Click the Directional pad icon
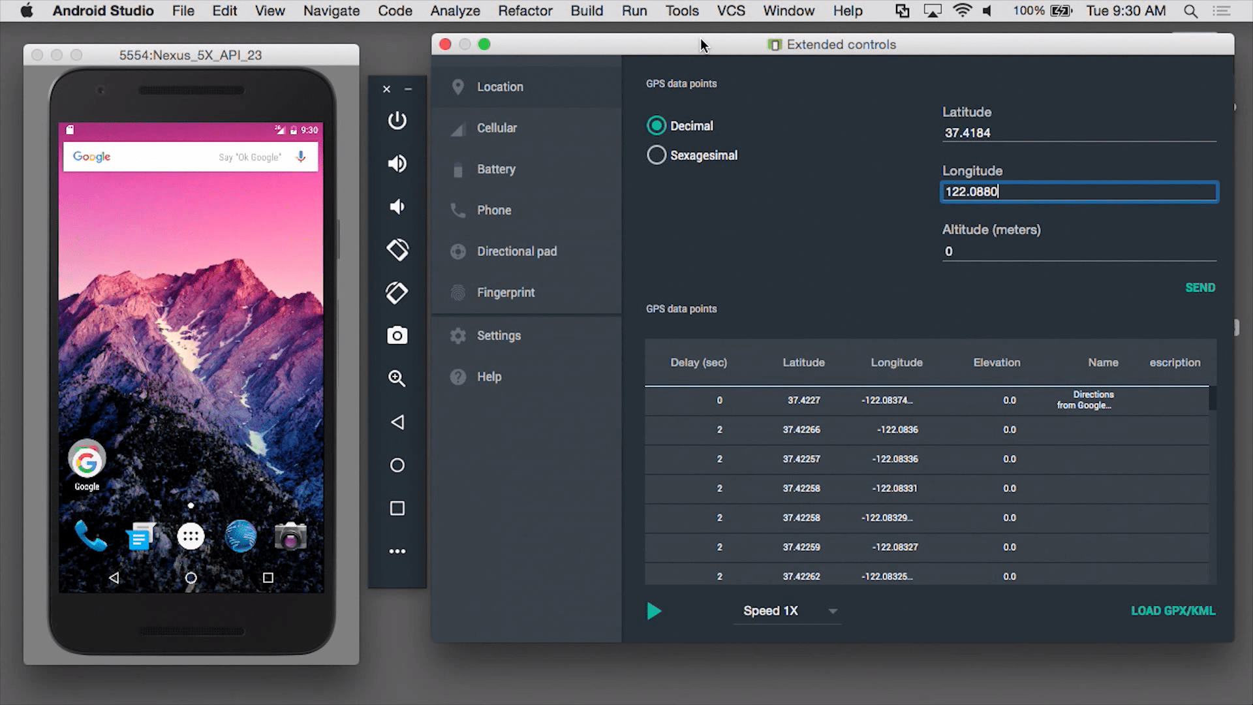The height and width of the screenshot is (705, 1253). tap(456, 251)
